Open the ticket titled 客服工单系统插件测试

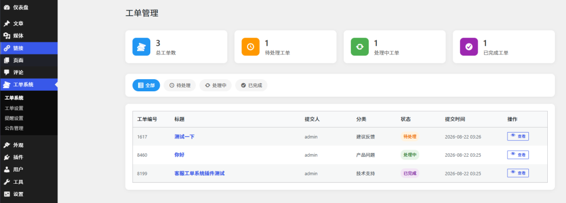pos(199,173)
